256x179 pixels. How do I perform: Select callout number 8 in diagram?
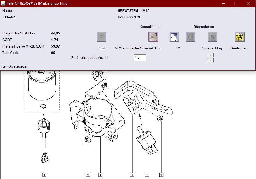click(x=147, y=174)
